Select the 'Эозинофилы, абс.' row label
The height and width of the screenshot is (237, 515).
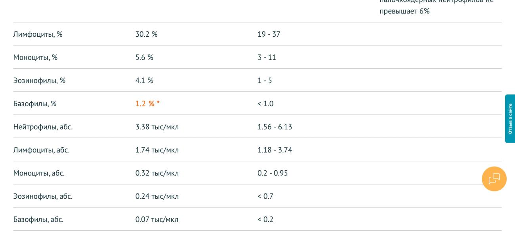tap(43, 196)
